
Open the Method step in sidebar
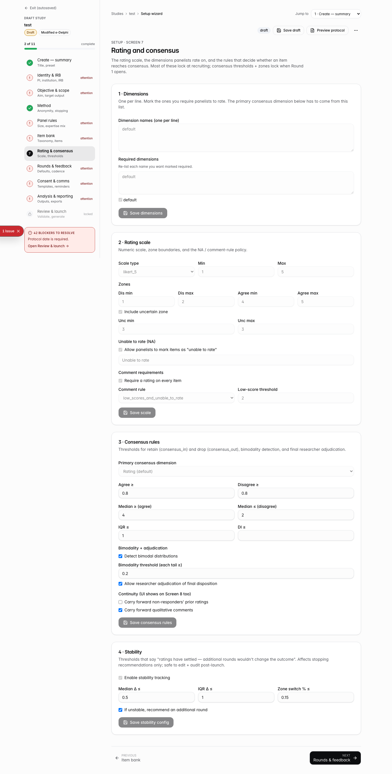click(x=60, y=108)
